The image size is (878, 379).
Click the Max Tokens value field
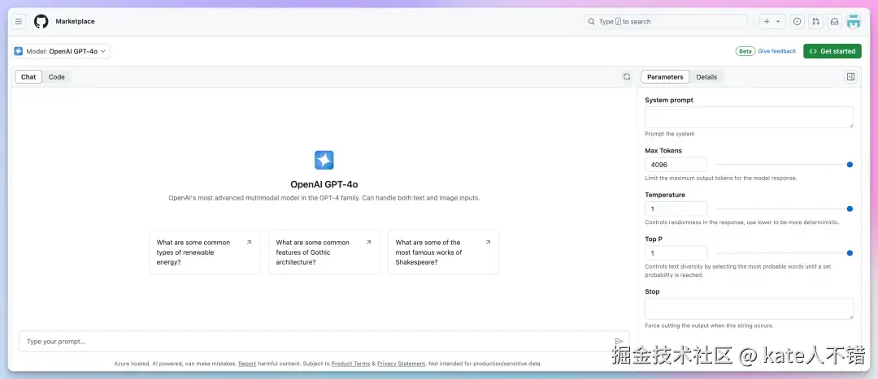pos(676,165)
